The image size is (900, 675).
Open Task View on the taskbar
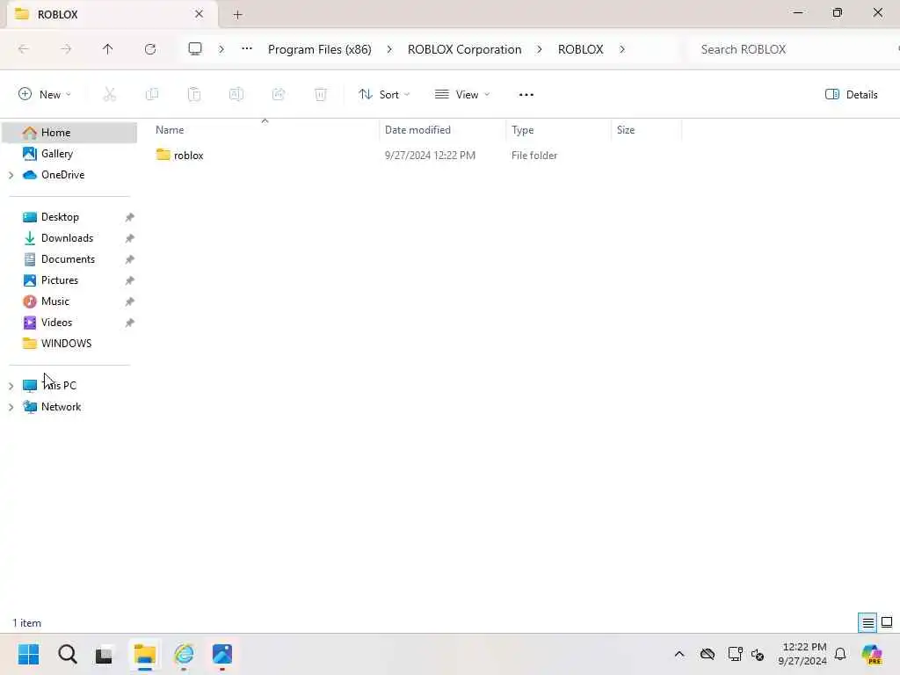104,655
